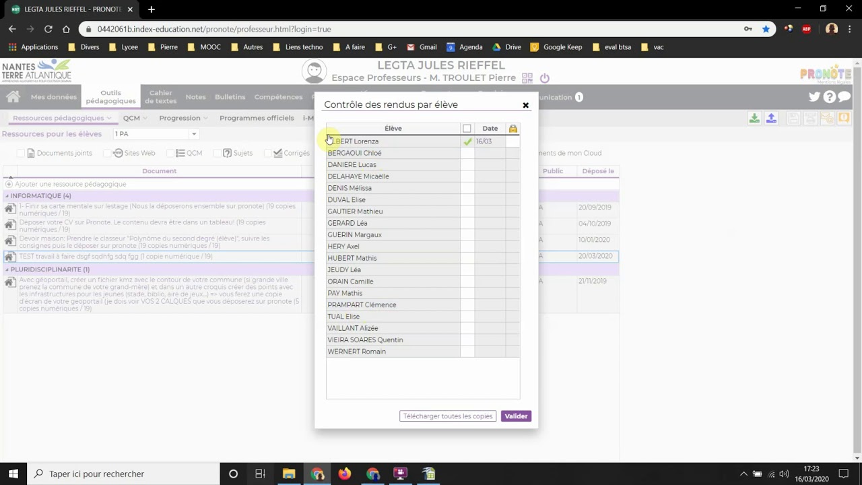Confirm with the Valider button

pyautogui.click(x=516, y=416)
